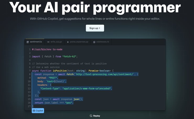The height and width of the screenshot is (119, 194).
Task: Click the Copilot face icon in badge
Action: 34,111
